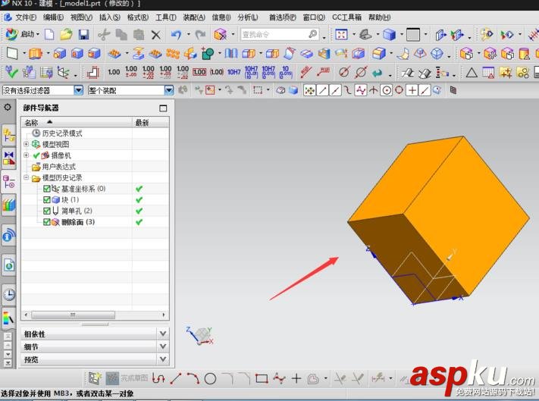The image size is (539, 401).
Task: Click the navigator scroll right arrow
Action: point(164,315)
